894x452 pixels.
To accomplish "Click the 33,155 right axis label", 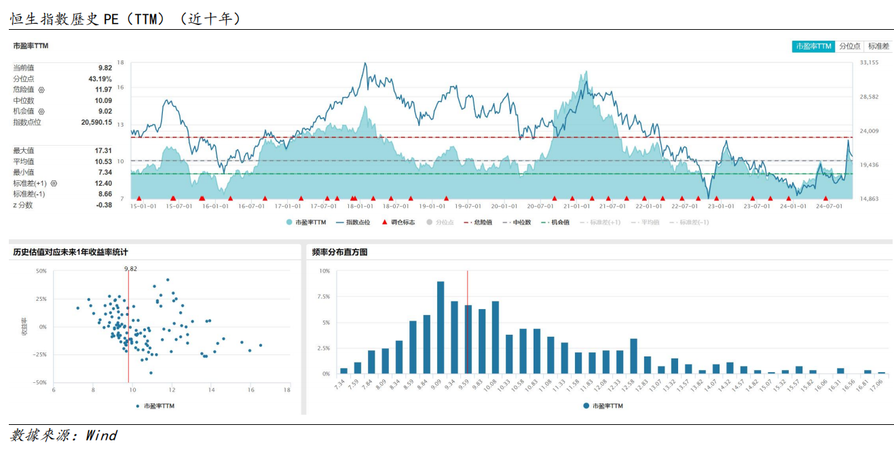I will [x=870, y=62].
